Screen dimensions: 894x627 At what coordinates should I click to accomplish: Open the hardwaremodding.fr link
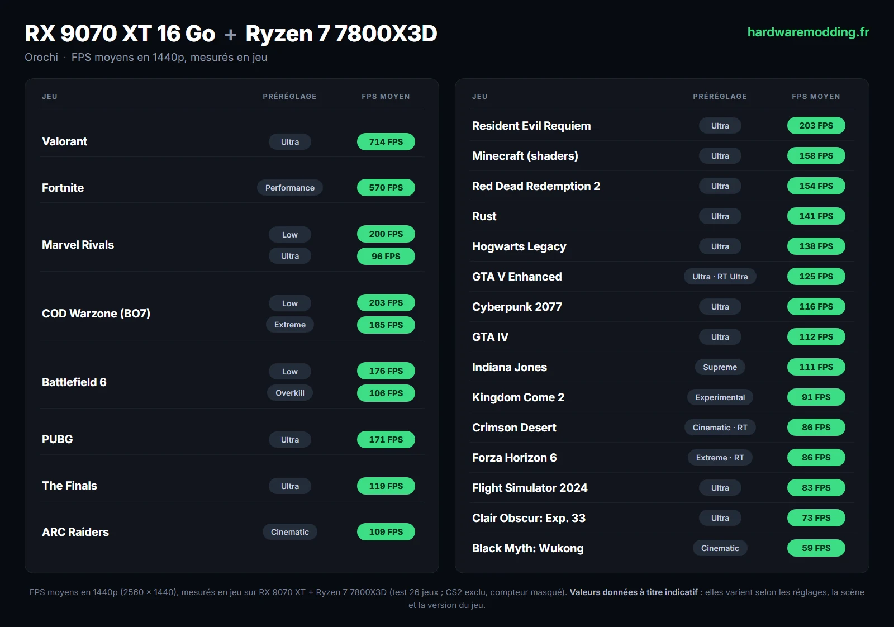point(808,32)
